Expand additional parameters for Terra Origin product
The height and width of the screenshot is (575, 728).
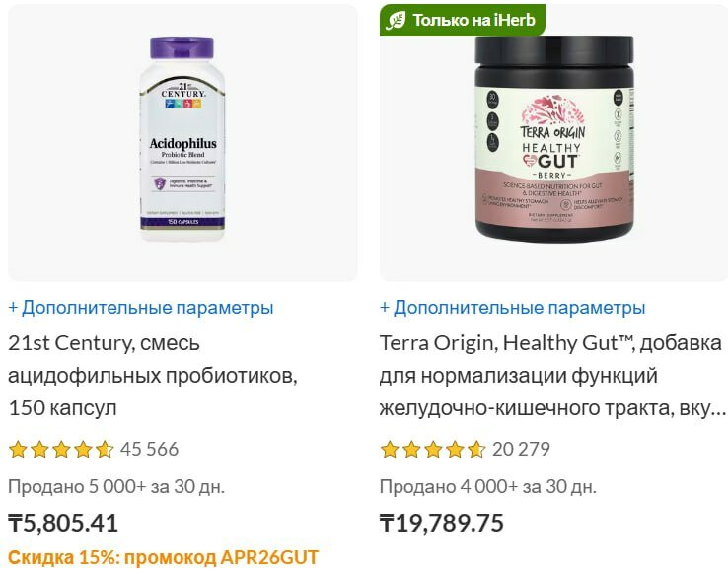(x=513, y=307)
